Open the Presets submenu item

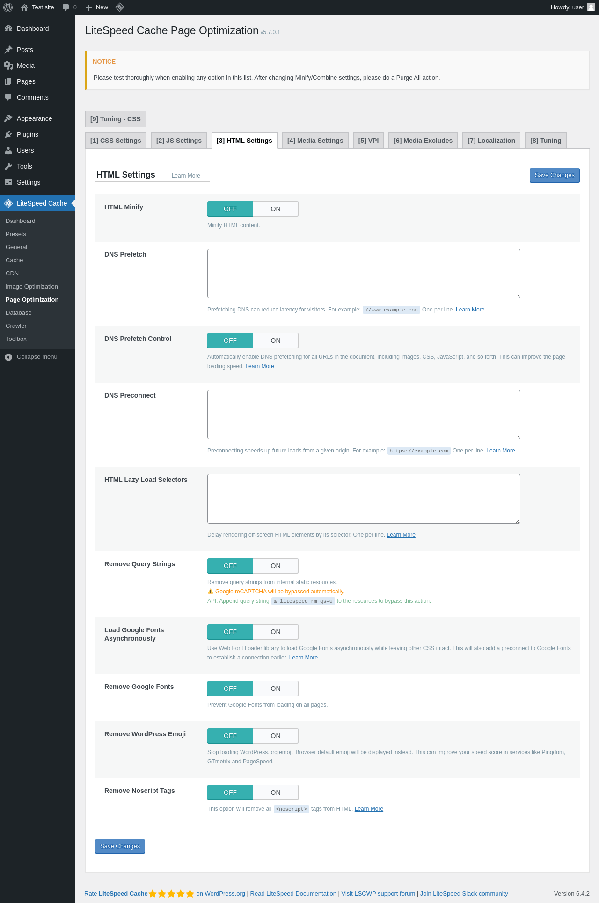(x=16, y=234)
